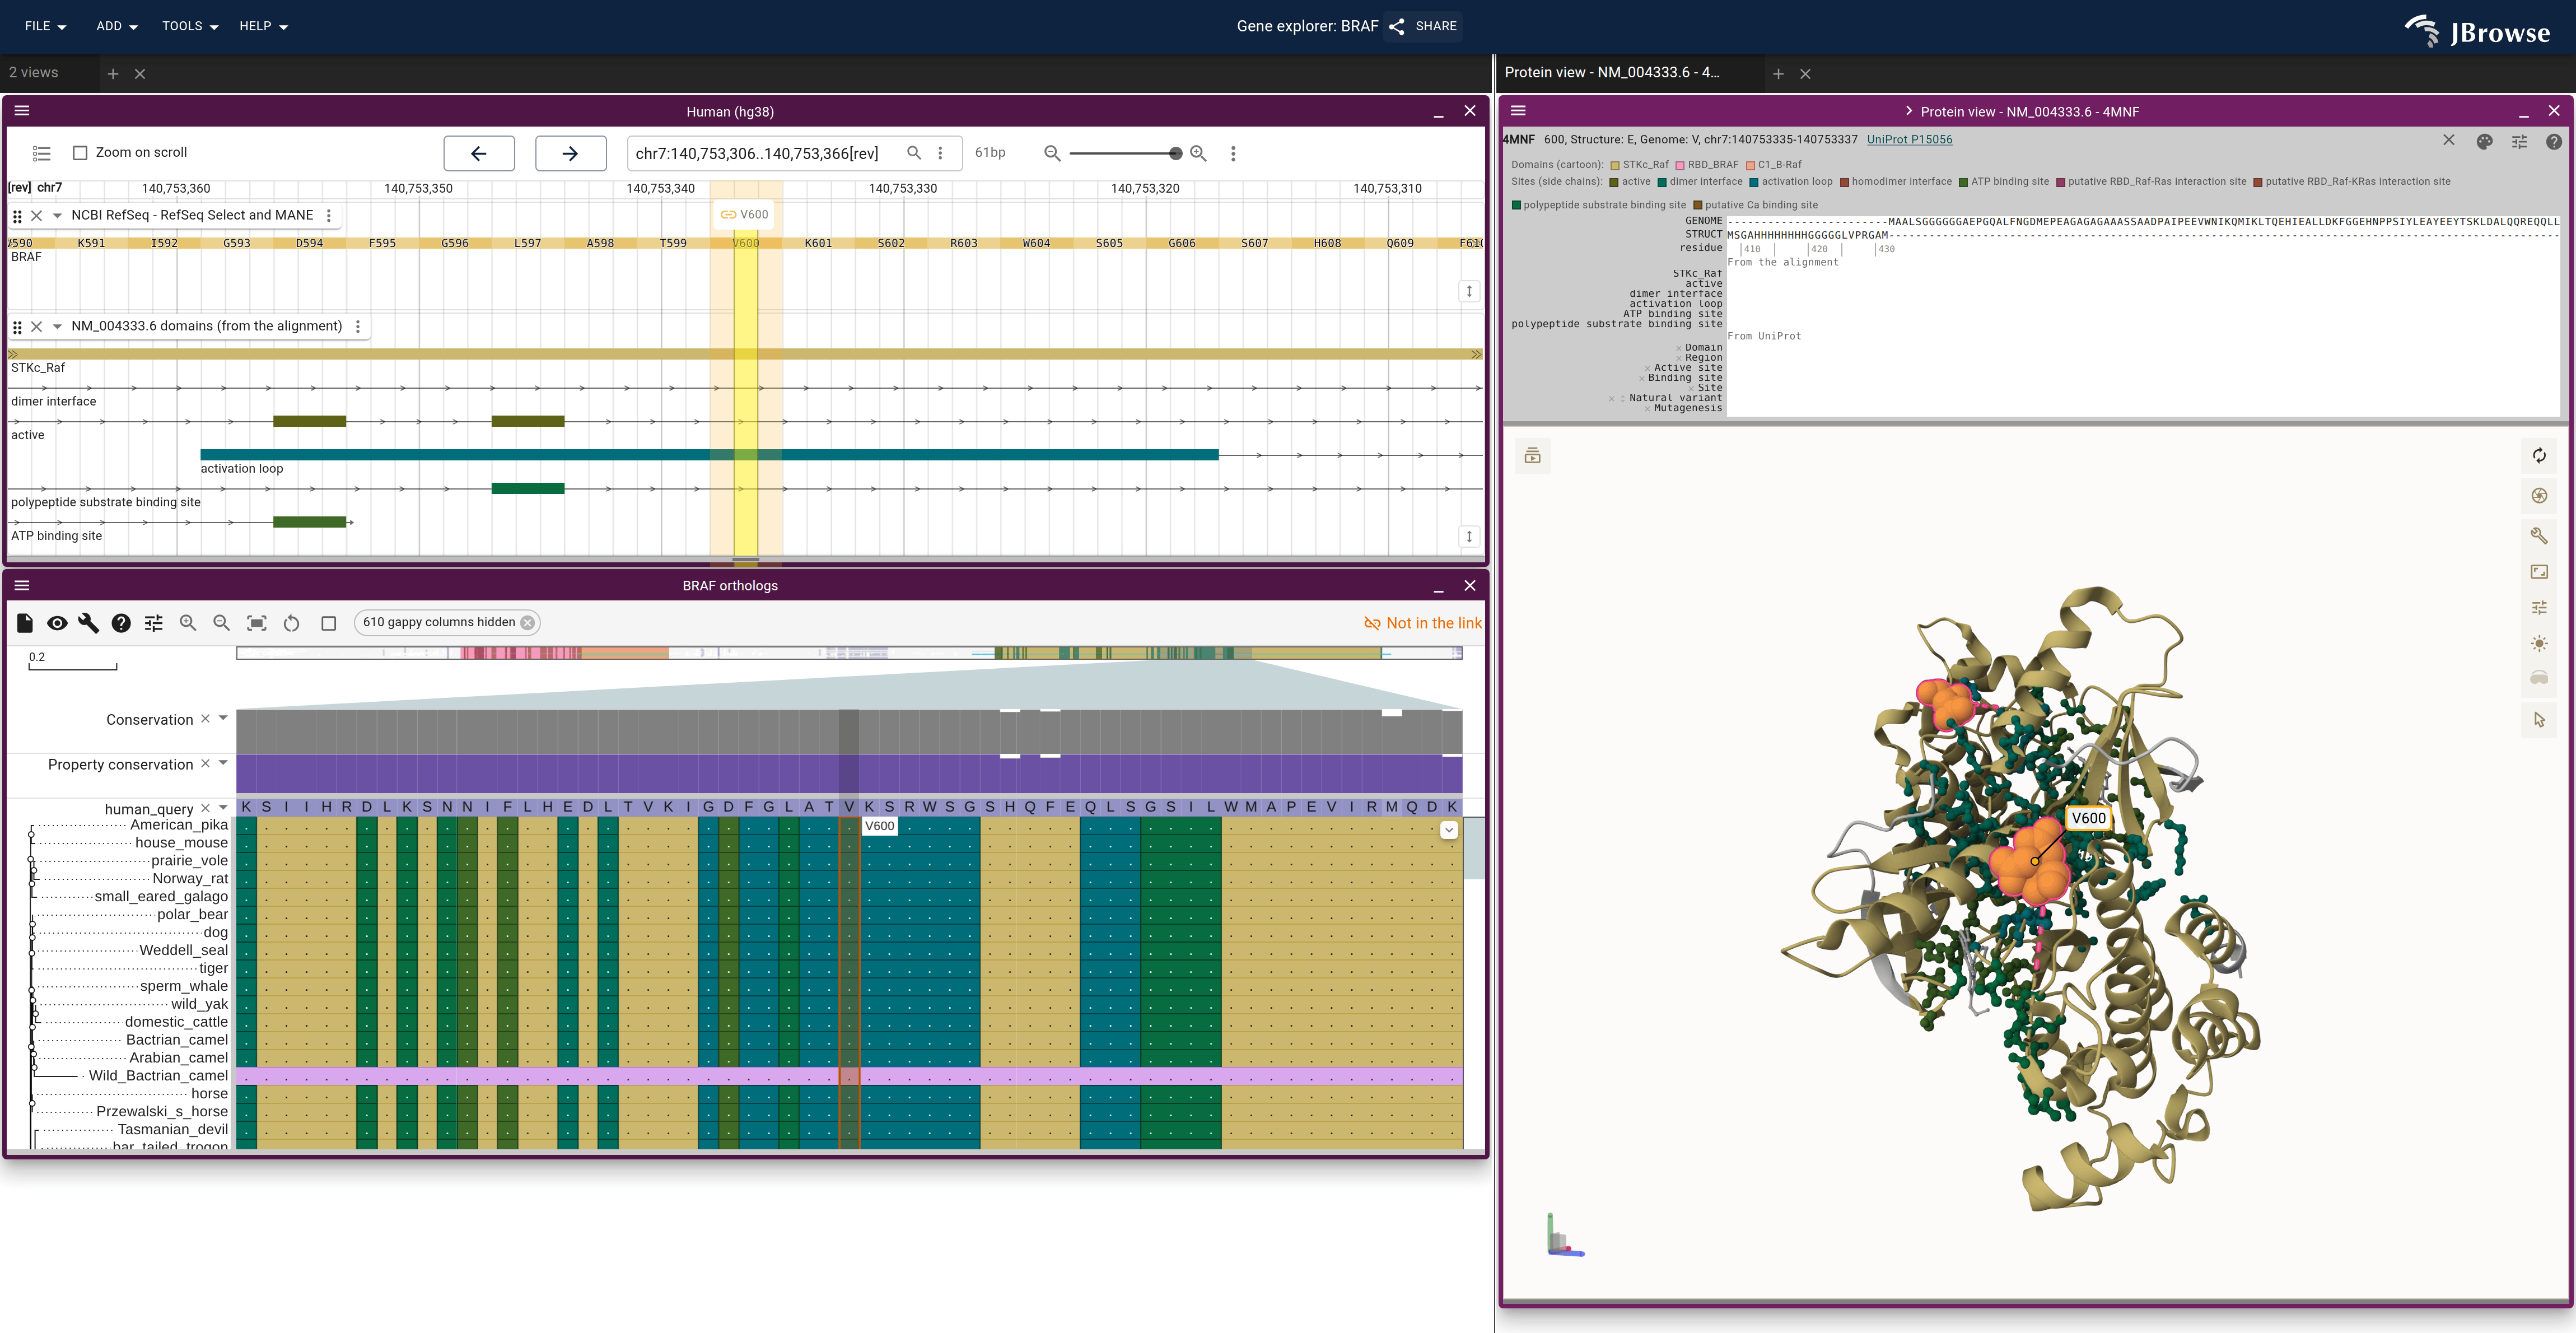Screen dimensions: 2576x1333
Task: Click zoom-in magnifier in BRAF orthologs toolbar
Action: pyautogui.click(x=188, y=623)
